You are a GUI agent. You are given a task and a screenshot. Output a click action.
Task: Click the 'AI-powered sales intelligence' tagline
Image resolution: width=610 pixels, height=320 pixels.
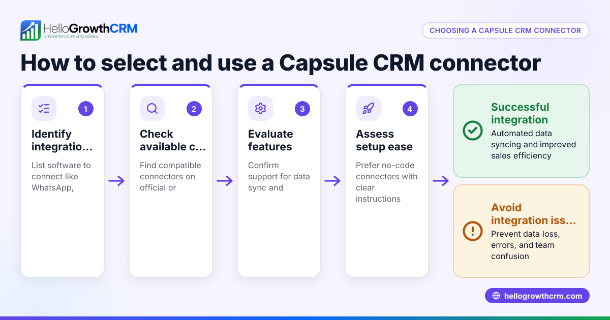(71, 37)
